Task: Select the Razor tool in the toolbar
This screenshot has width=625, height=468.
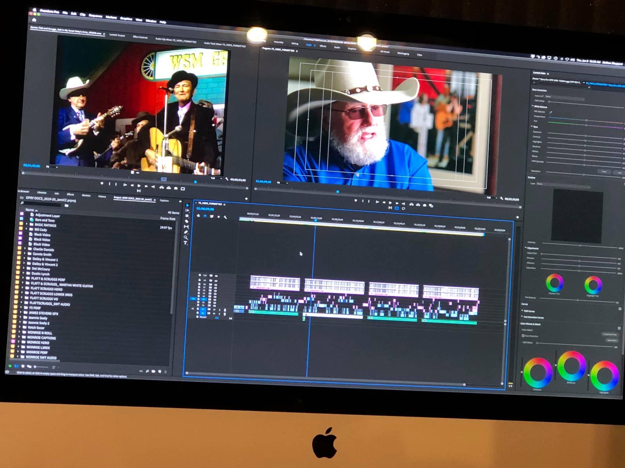Action: [x=187, y=221]
